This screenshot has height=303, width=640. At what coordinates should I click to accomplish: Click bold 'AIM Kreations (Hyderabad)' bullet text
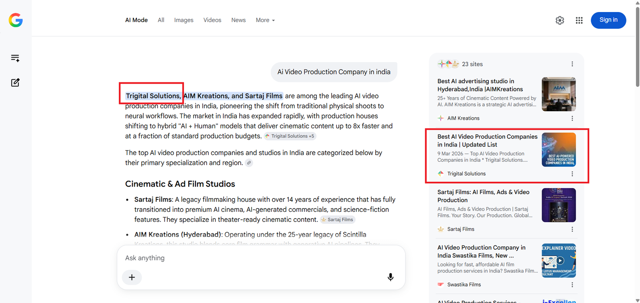tap(178, 235)
